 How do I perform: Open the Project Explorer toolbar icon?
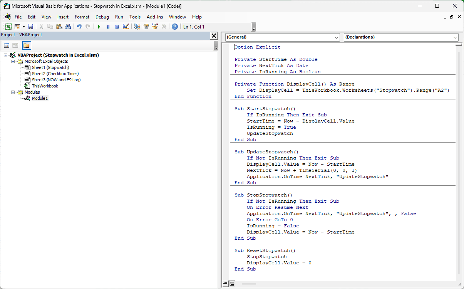[137, 27]
